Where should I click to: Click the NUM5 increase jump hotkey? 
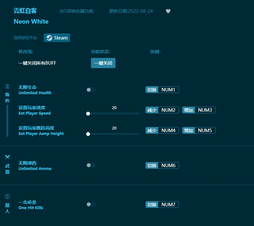[x=199, y=131]
